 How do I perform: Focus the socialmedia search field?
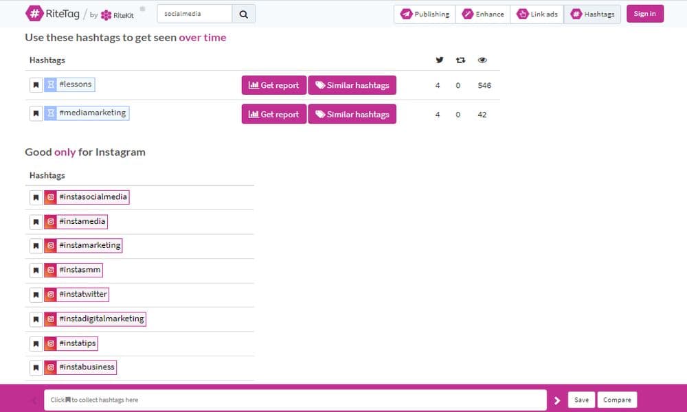point(194,14)
